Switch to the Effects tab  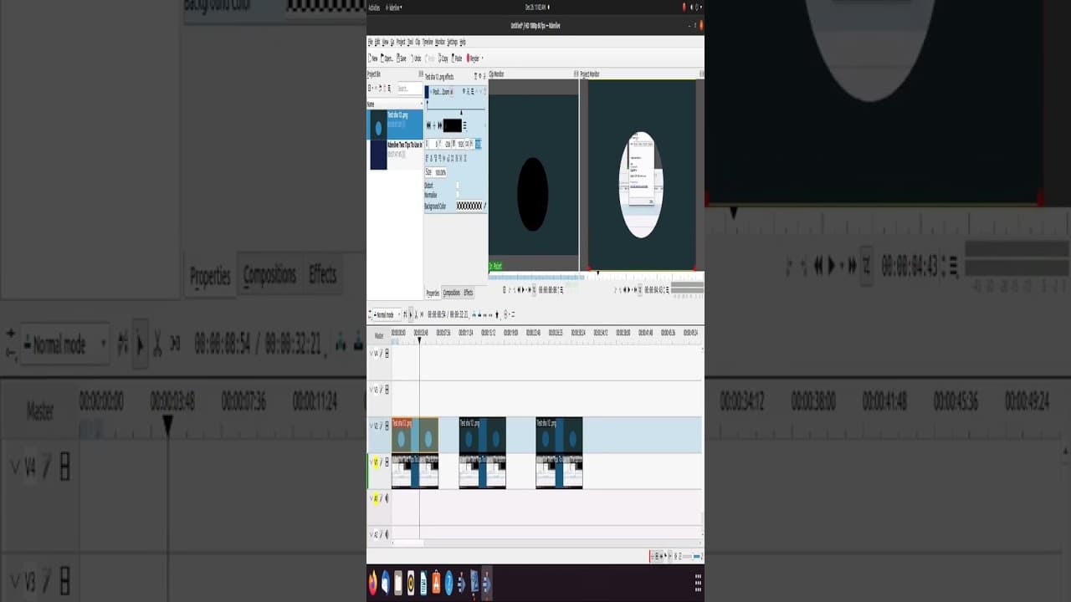(x=469, y=293)
